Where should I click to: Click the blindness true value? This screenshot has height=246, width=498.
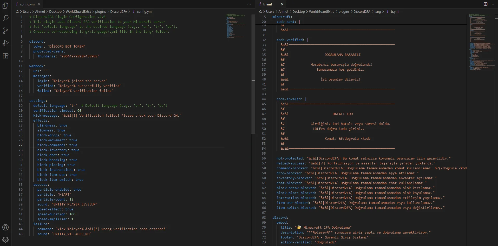(63, 125)
